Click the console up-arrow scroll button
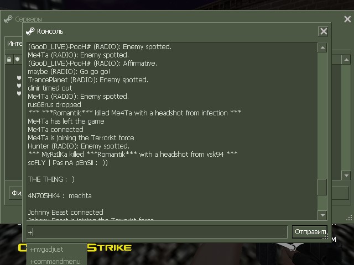This screenshot has width=354, height=265. 322,47
